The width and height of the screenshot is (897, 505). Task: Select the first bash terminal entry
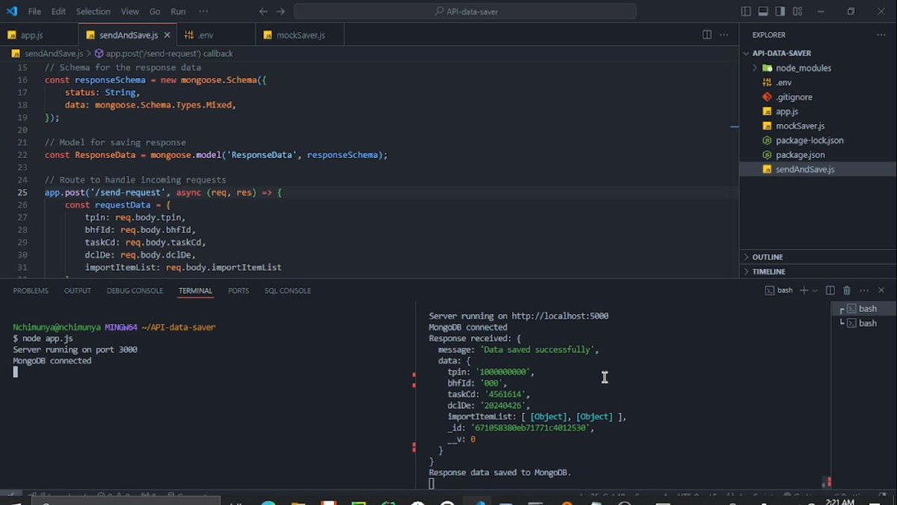click(x=863, y=308)
